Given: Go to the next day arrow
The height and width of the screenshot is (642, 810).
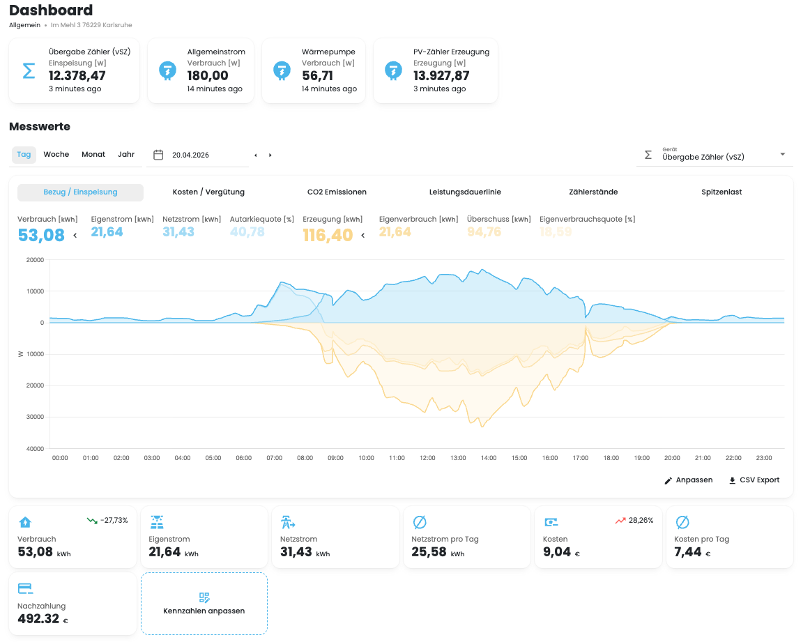Looking at the screenshot, I should pos(270,155).
